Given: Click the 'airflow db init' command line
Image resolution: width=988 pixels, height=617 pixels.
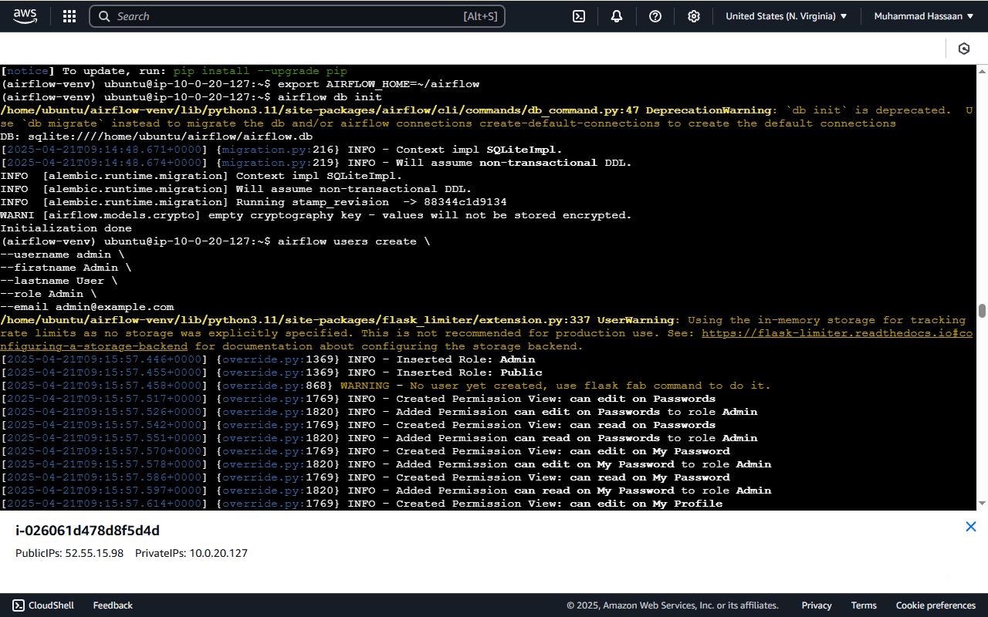Looking at the screenshot, I should coord(191,97).
